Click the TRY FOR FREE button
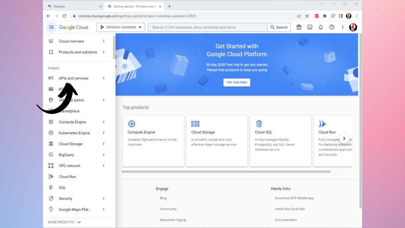Image resolution: width=405 pixels, height=228 pixels. [x=237, y=82]
